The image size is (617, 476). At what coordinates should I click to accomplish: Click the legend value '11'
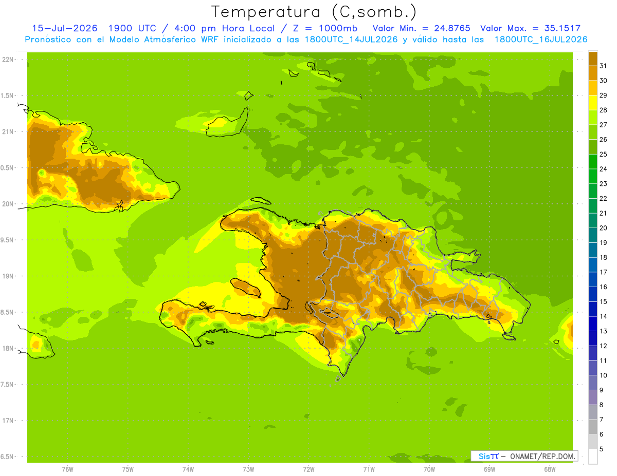pyautogui.click(x=603, y=360)
